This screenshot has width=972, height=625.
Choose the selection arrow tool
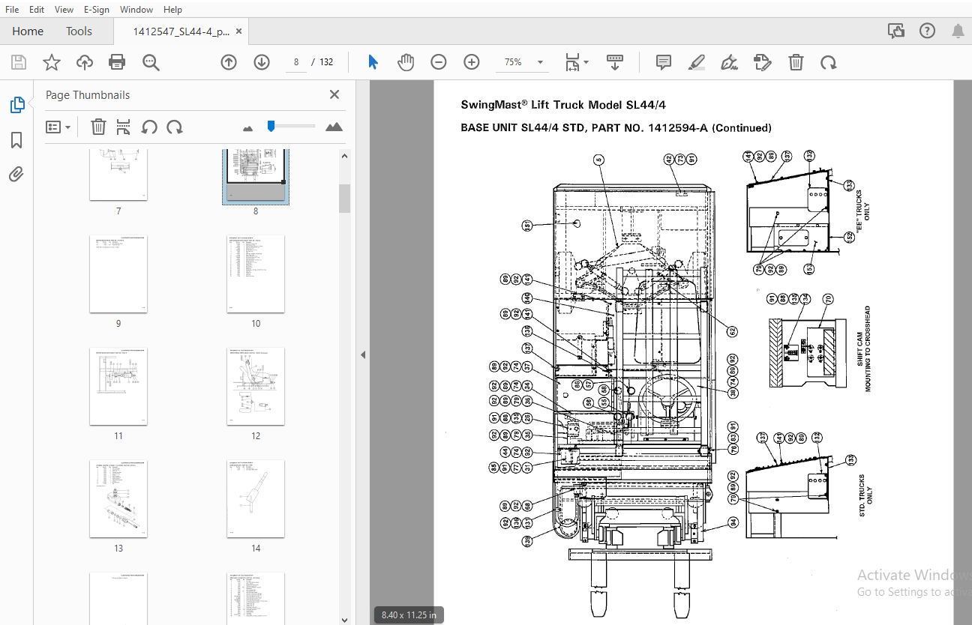[x=373, y=62]
